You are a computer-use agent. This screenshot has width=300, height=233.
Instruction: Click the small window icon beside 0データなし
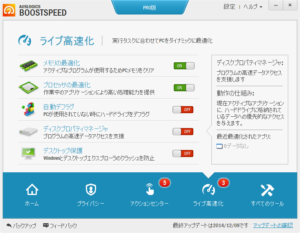pyautogui.click(x=220, y=146)
